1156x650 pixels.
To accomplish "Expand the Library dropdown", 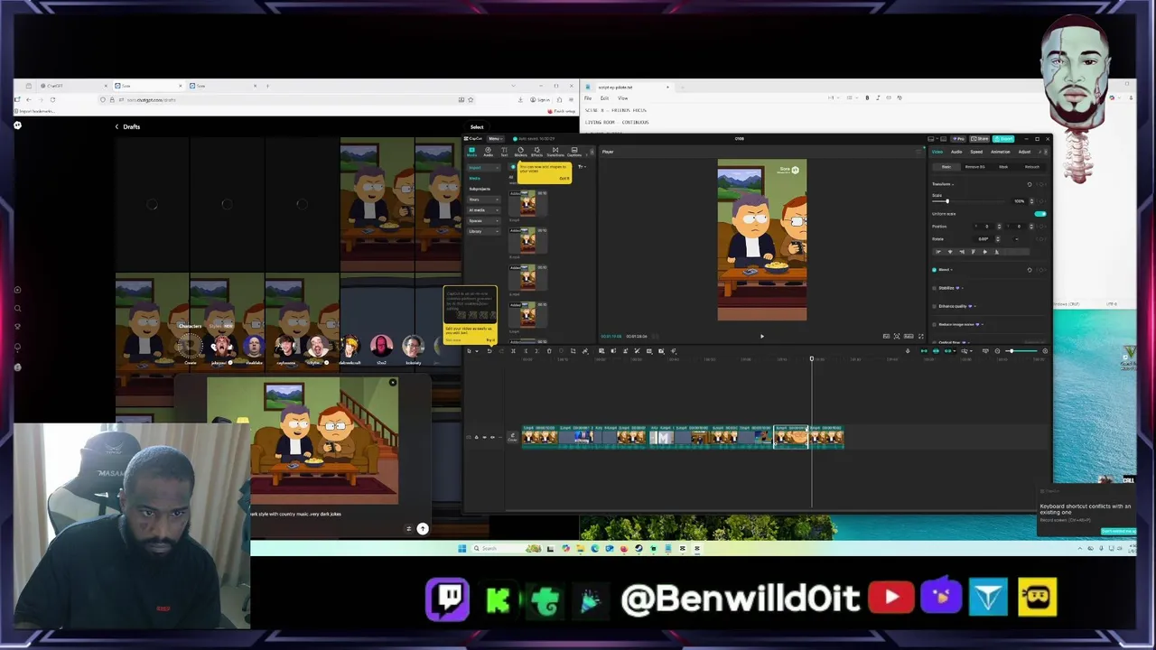I will pyautogui.click(x=484, y=232).
